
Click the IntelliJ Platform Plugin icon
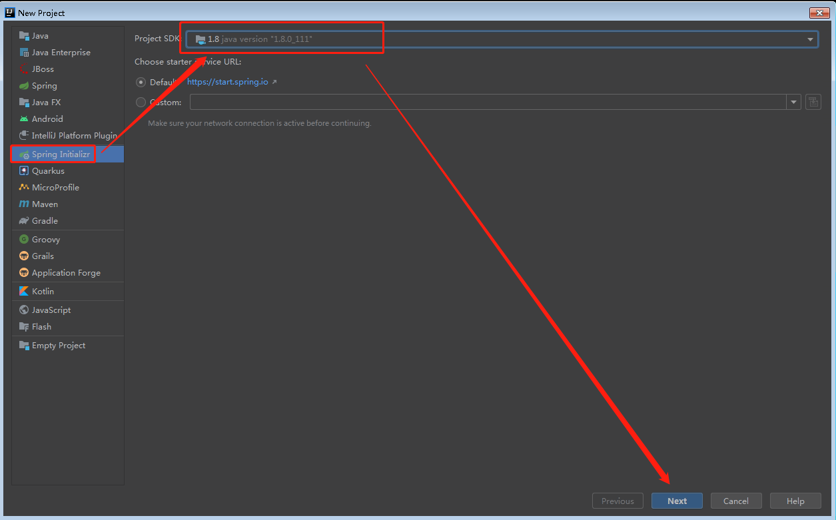point(24,136)
